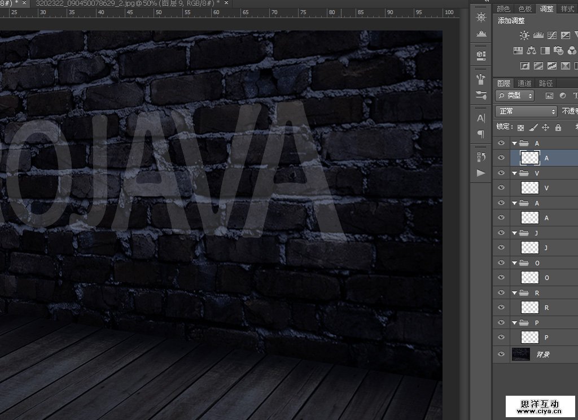Lock all with the padlock icon
The height and width of the screenshot is (420, 578).
[x=558, y=128]
